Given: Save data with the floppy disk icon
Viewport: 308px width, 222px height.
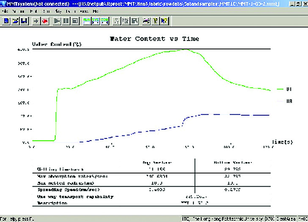Looking at the screenshot, I should 23,20.
